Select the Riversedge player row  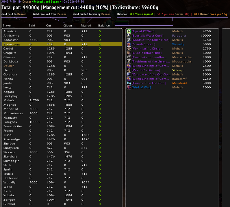(62, 139)
